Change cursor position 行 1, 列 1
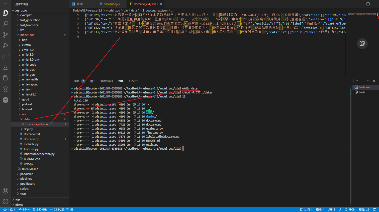 click(x=306, y=209)
